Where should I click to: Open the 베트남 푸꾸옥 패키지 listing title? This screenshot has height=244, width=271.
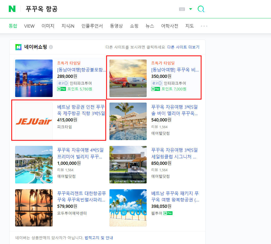[x=175, y=196]
